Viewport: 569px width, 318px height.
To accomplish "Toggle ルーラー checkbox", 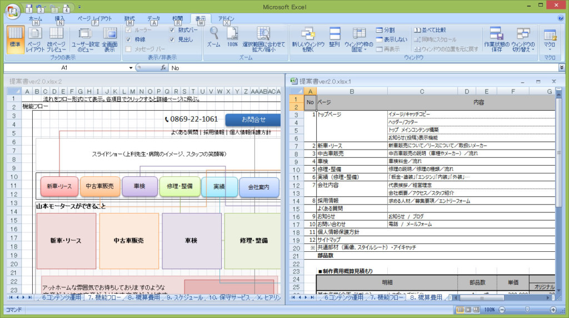I will click(x=128, y=30).
